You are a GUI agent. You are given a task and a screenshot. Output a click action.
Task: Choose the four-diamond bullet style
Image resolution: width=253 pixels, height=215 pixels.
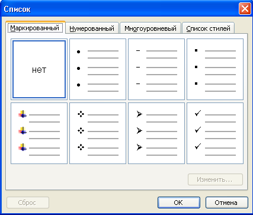(x=98, y=133)
